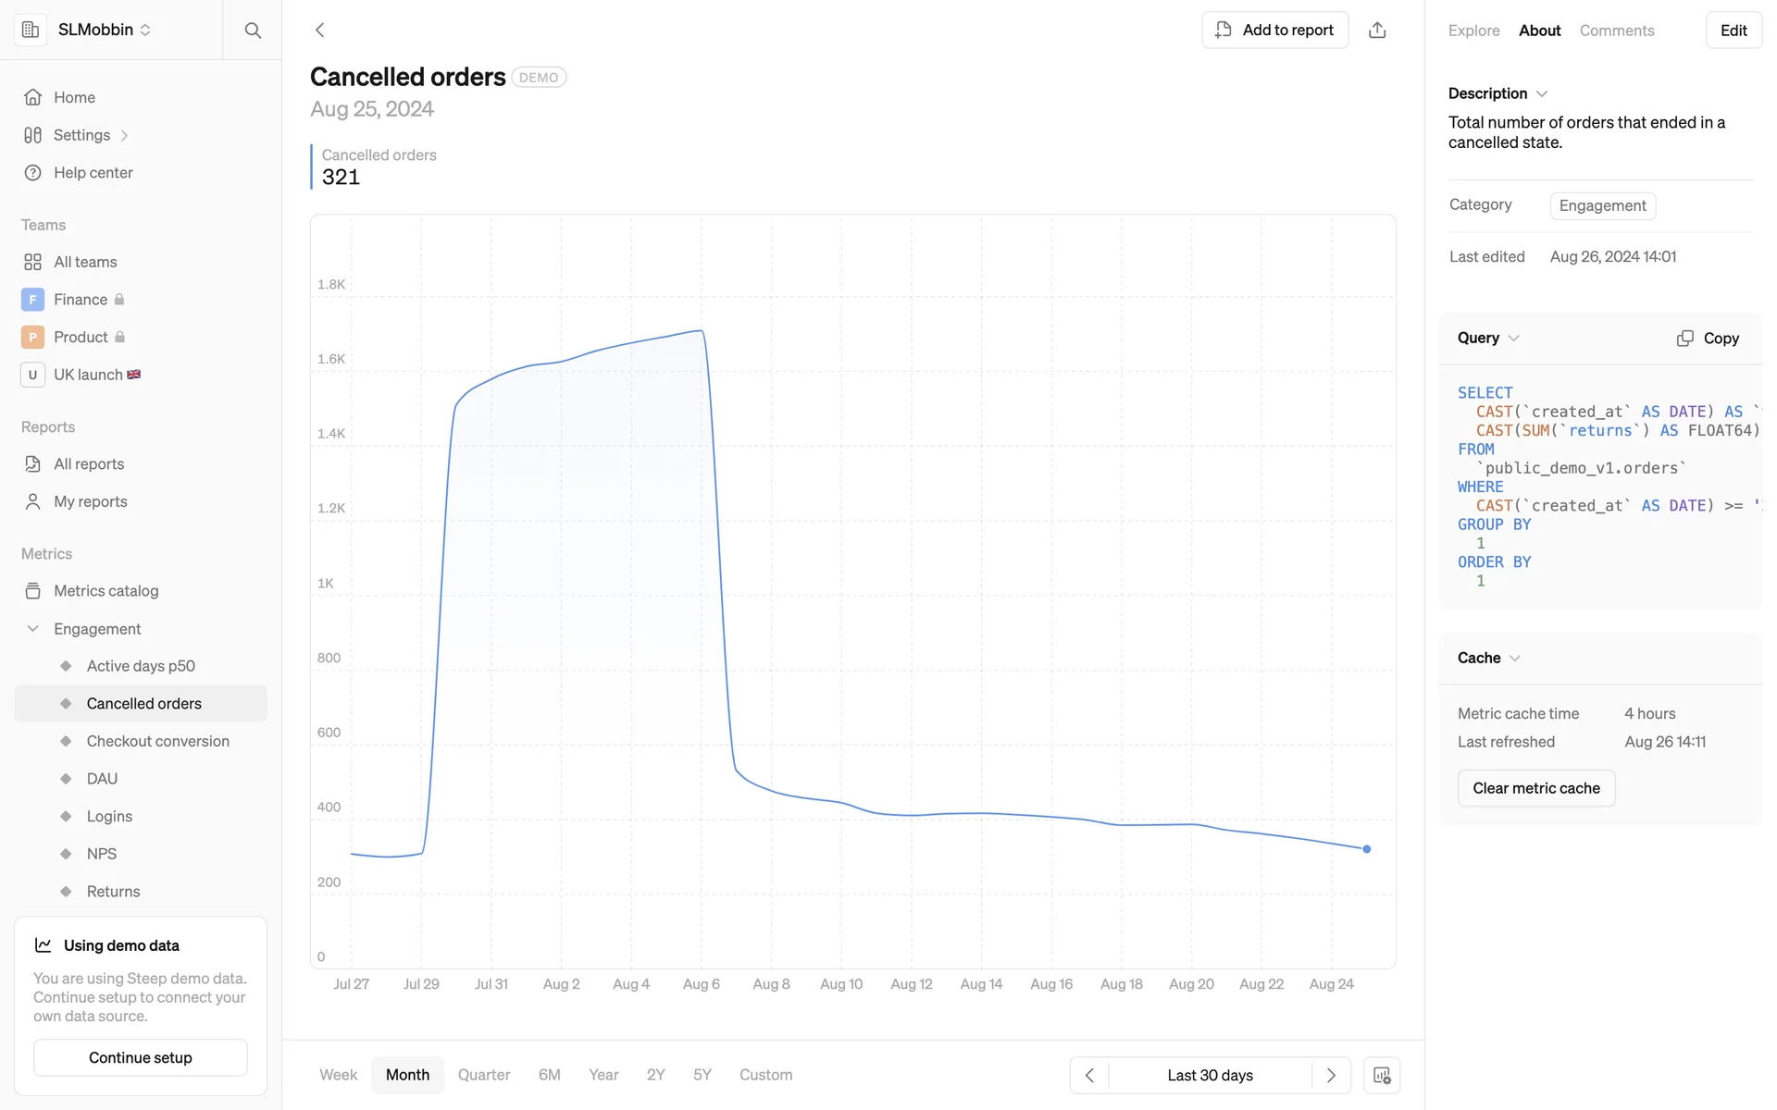Collapse the Description section

(x=1541, y=93)
